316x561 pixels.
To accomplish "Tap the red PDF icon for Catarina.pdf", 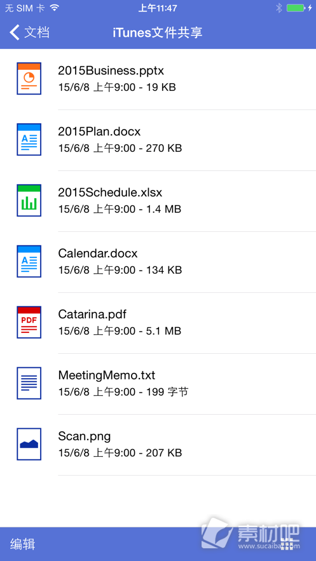I will (29, 322).
